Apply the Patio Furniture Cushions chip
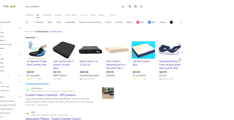 [x=90, y=22]
